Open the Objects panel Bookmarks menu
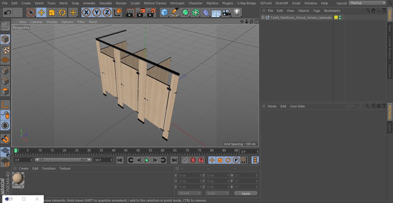 pos(332,11)
